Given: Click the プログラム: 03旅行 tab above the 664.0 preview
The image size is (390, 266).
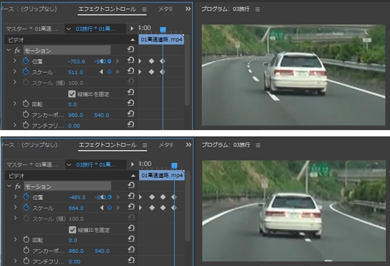Looking at the screenshot, I should click(226, 145).
